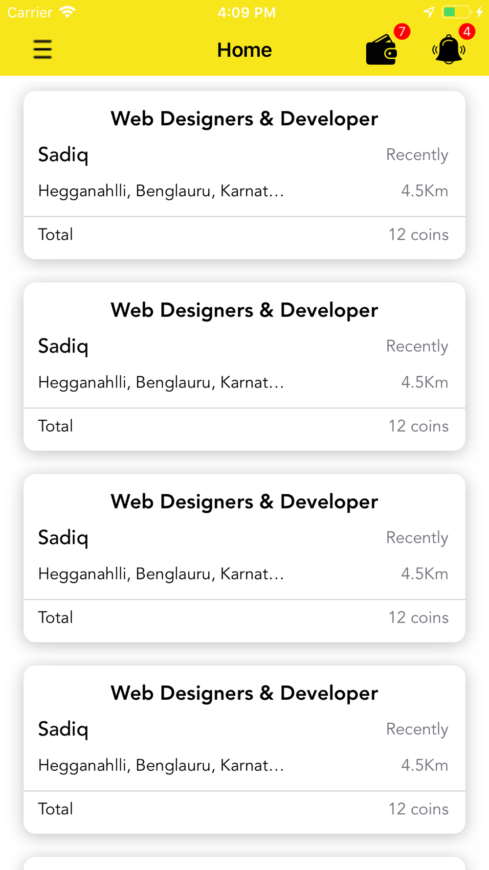489x870 pixels.
Task: Open the fourth card's address line
Action: [161, 765]
